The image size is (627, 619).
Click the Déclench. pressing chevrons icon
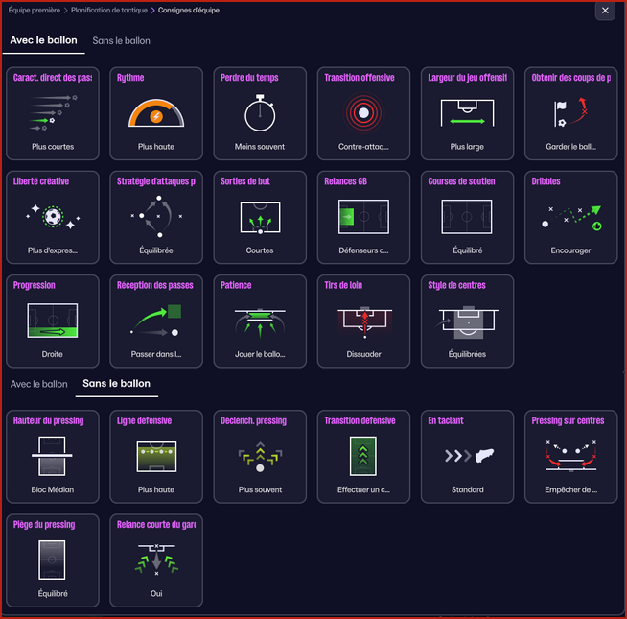260,457
